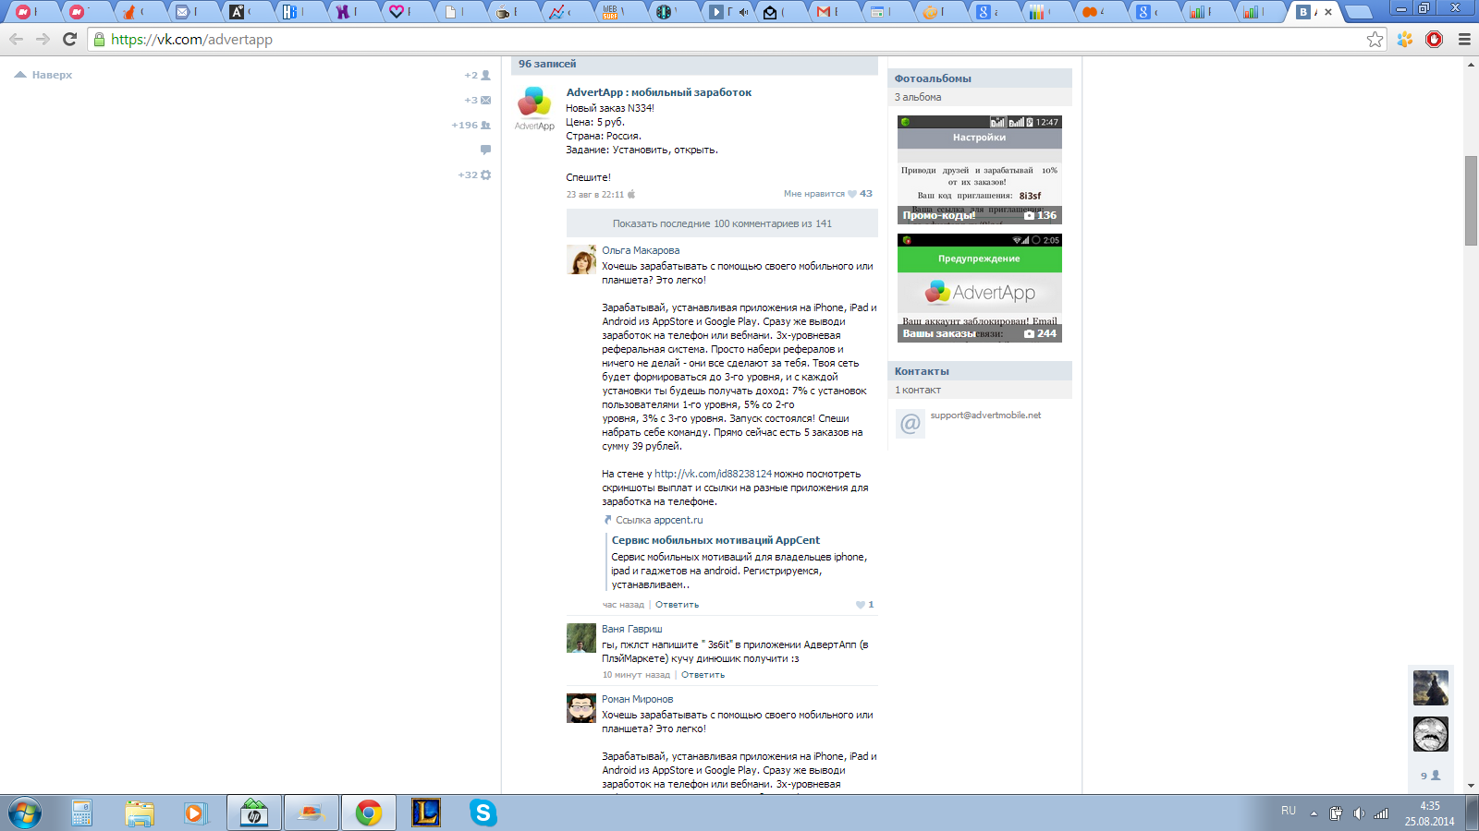The height and width of the screenshot is (831, 1479).
Task: Bookmark this page with the star icon
Action: pos(1375,39)
